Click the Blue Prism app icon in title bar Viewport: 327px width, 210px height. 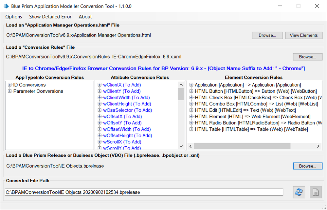tap(6, 6)
